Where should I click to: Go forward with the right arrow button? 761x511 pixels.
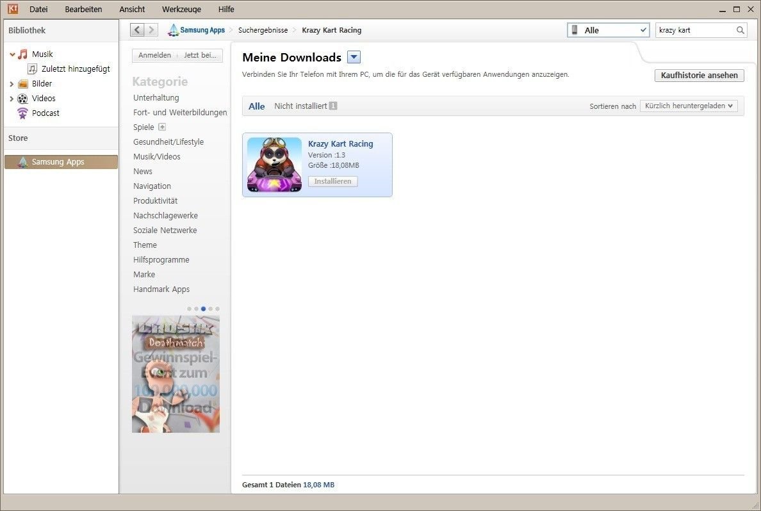(x=151, y=30)
